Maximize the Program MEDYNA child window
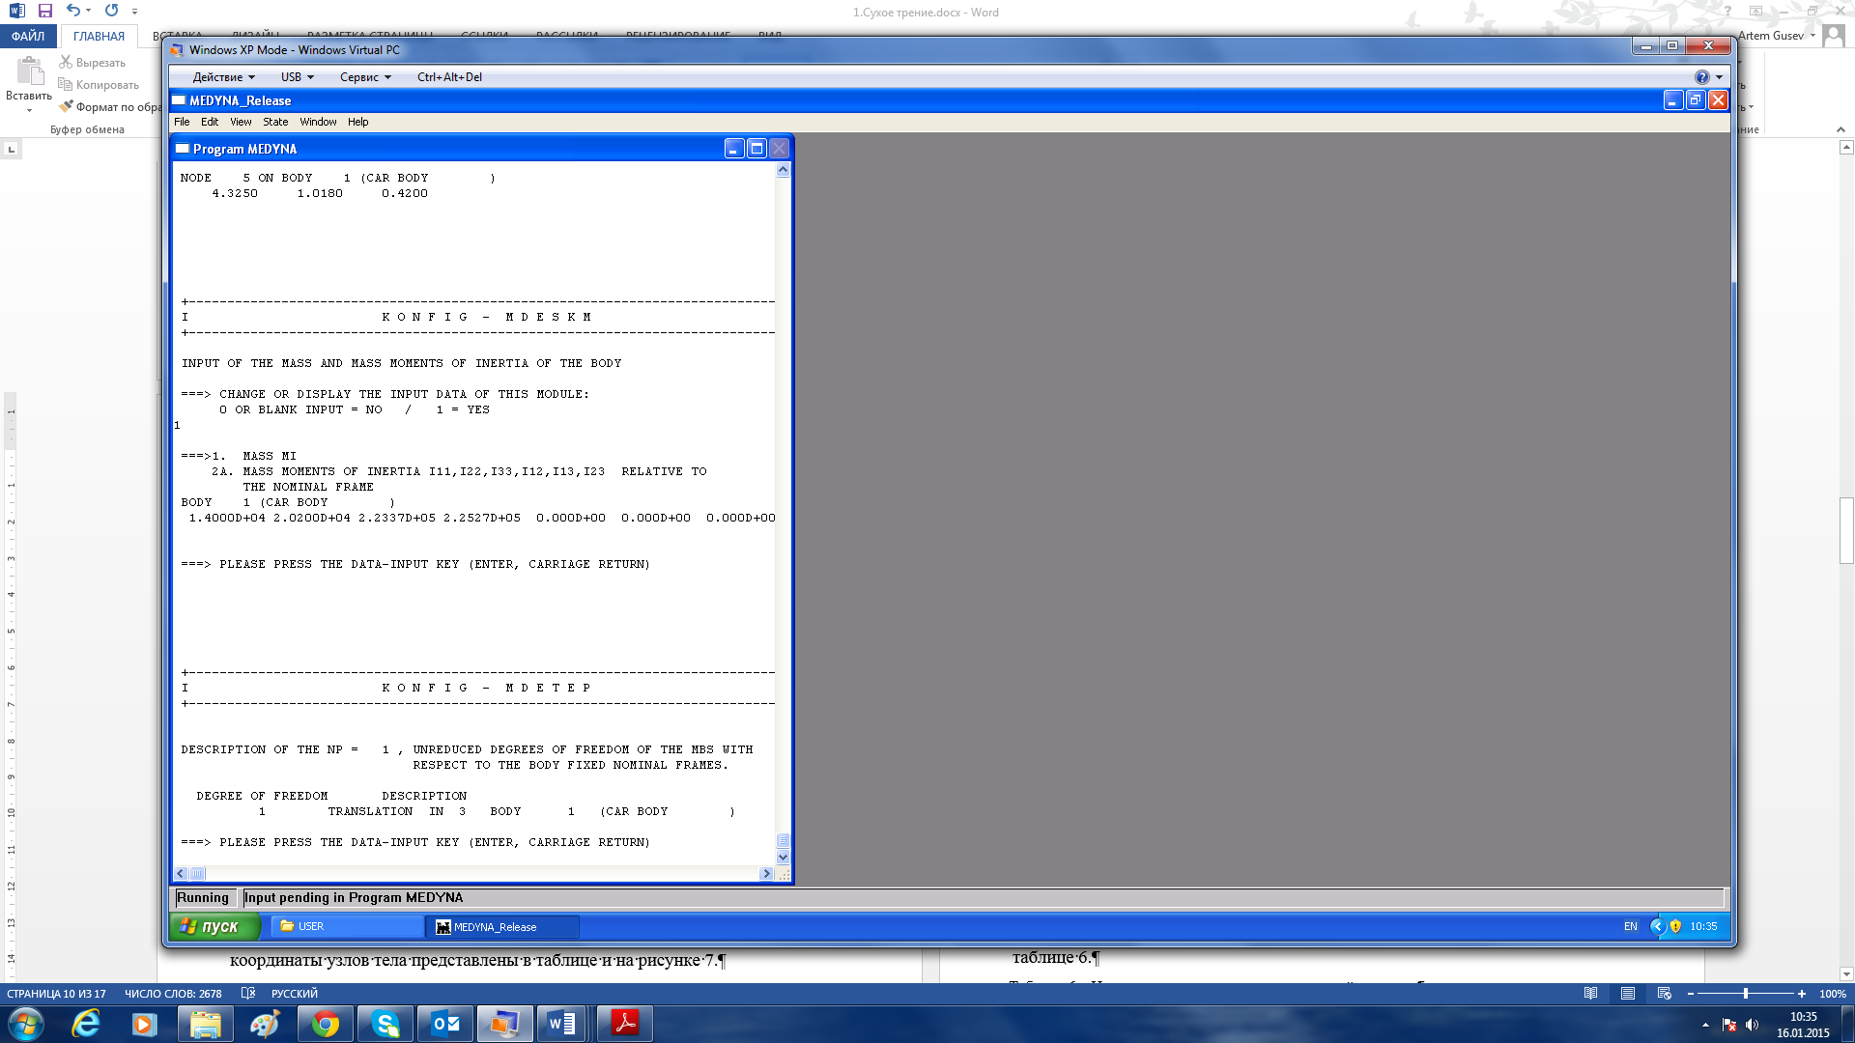 [x=756, y=148]
